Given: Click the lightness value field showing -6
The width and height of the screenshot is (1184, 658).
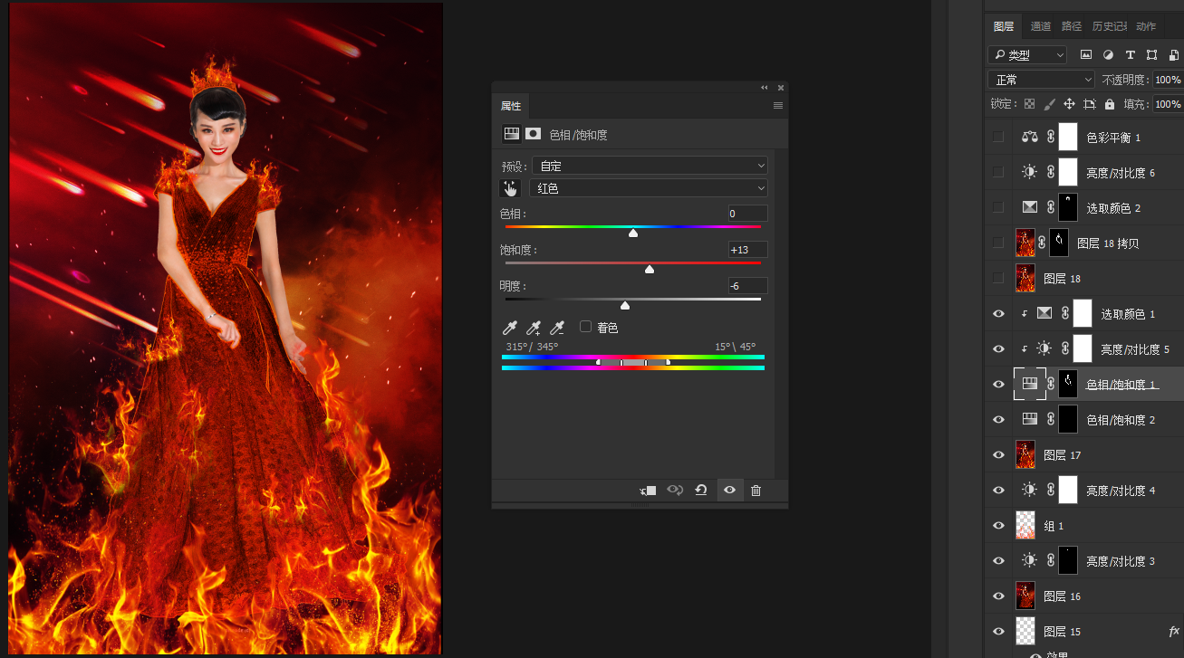Looking at the screenshot, I should click(747, 286).
